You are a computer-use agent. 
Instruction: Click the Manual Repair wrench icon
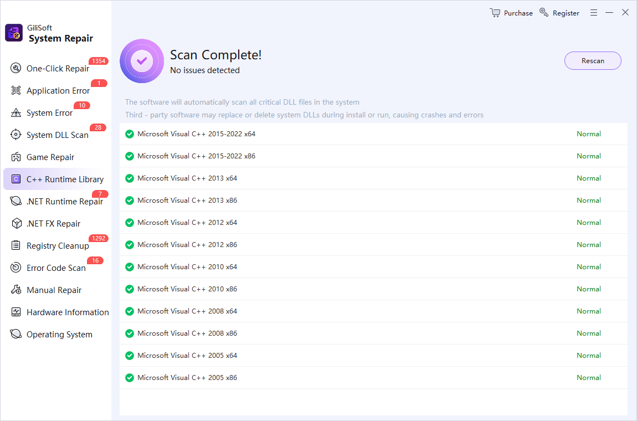click(x=16, y=289)
